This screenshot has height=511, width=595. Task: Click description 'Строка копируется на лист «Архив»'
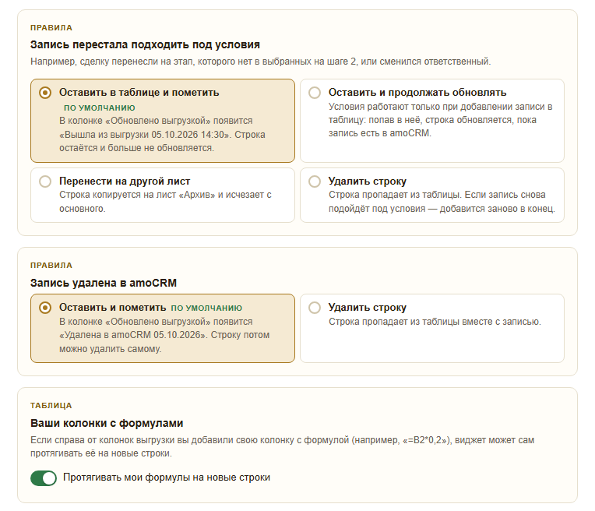165,202
